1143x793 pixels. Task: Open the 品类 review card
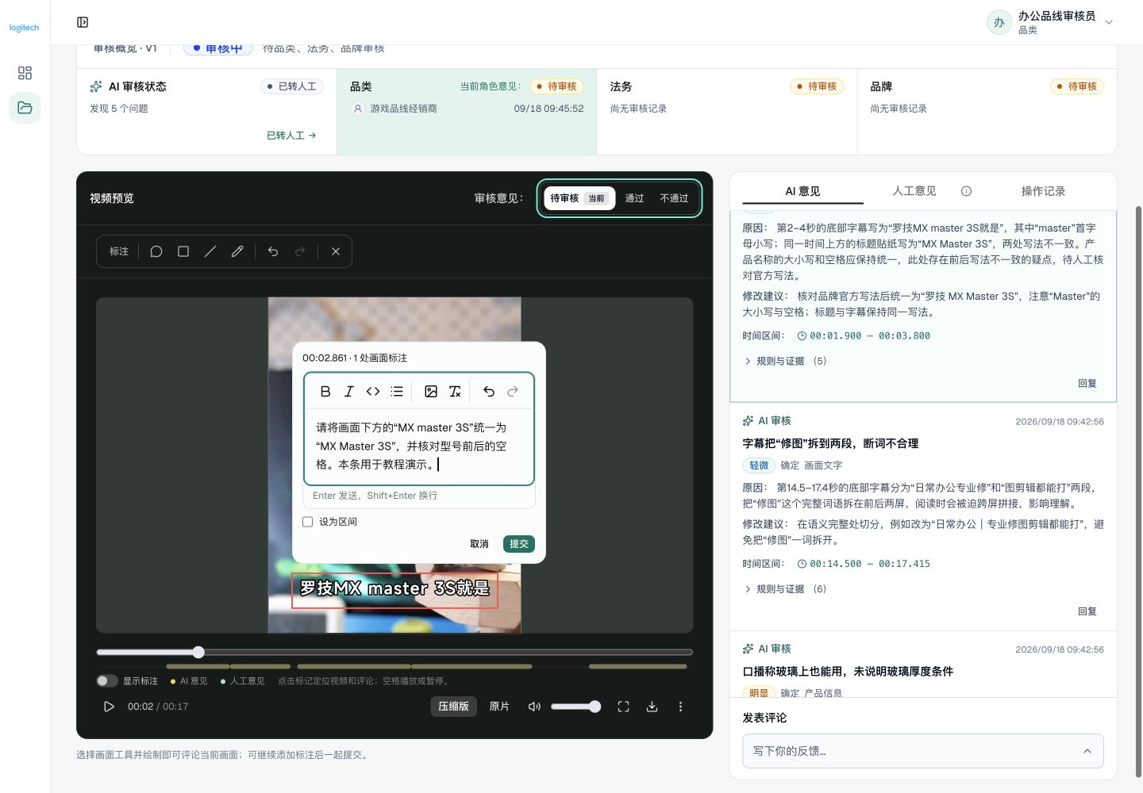click(467, 111)
